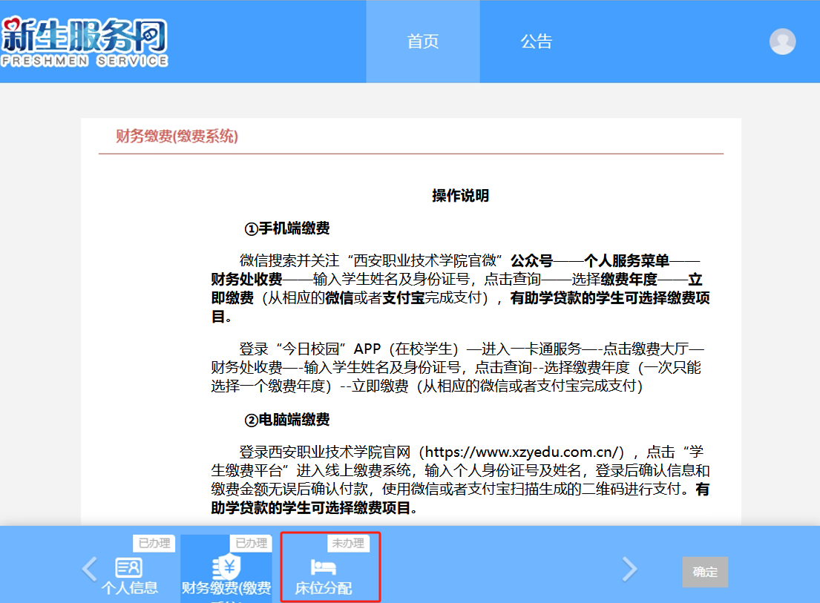Click the 个人信息 ID card icon
The image size is (820, 603).
[x=129, y=568]
